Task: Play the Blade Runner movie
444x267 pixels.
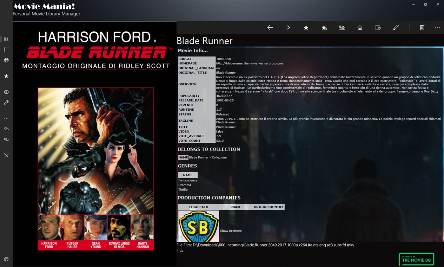Action: [x=288, y=28]
